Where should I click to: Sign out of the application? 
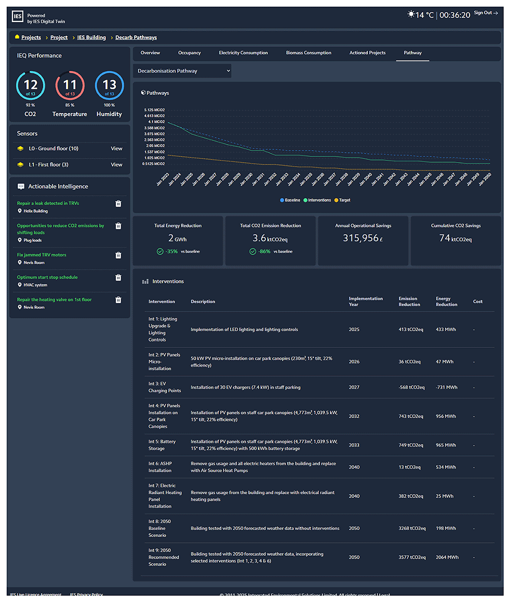coord(485,13)
